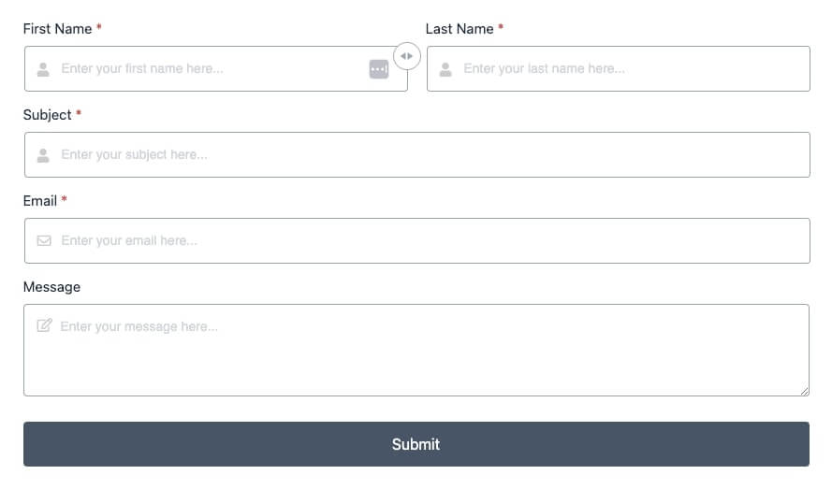Click the Message textarea resize grip corner

[804, 391]
